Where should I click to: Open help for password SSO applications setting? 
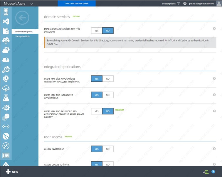click(214, 111)
